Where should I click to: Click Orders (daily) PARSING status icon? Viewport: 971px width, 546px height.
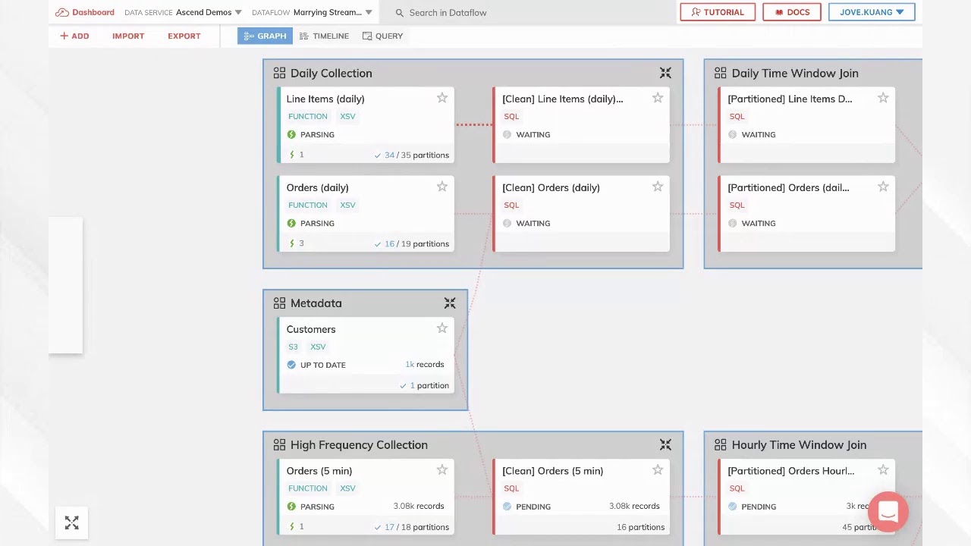coord(291,223)
